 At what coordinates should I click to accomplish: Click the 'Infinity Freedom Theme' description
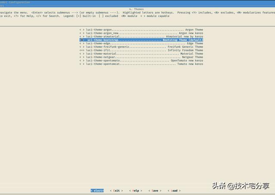[x=185, y=51]
